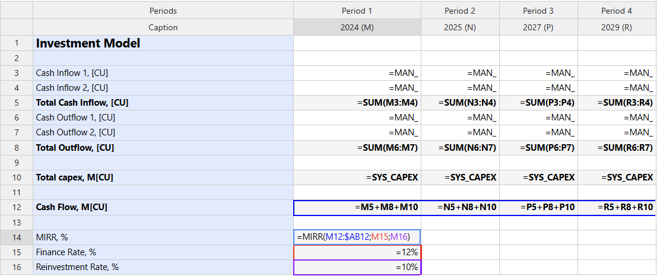Select the Total Cash Inflow, [CU] label

click(x=163, y=103)
